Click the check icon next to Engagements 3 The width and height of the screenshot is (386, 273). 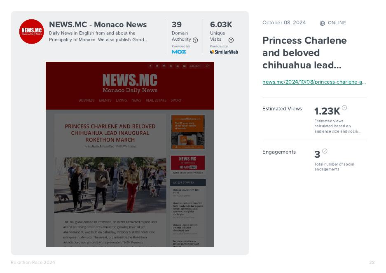pos(325,151)
